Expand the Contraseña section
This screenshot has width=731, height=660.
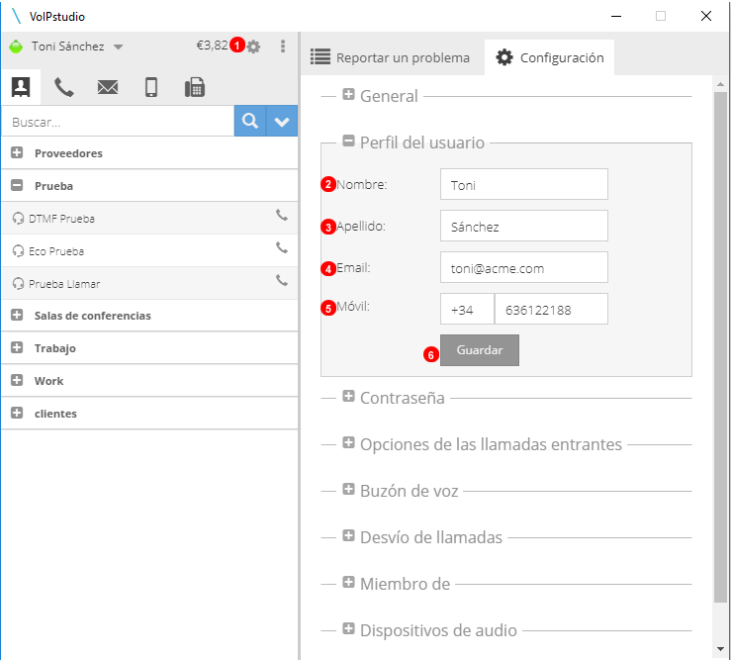tap(348, 397)
